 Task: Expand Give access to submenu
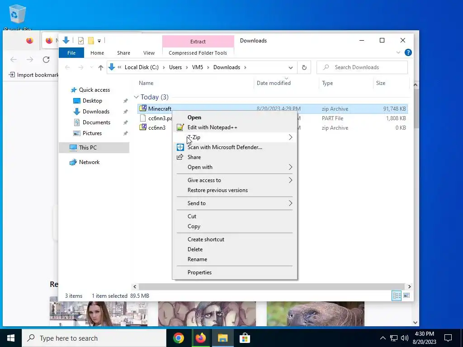pyautogui.click(x=235, y=180)
